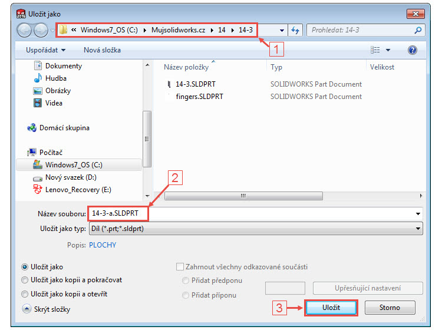Click the 14-3.SLDPRT file icon

pos(169,84)
